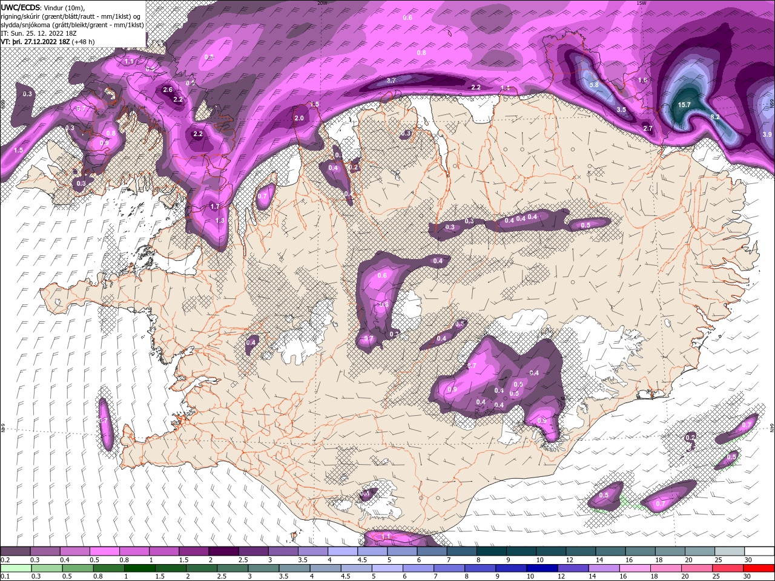Screen dimensions: 775x581
Task: Pick the darkest green swatch in the lower legend row
Action: 140,568
